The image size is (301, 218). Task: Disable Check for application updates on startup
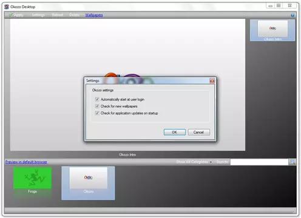click(97, 113)
